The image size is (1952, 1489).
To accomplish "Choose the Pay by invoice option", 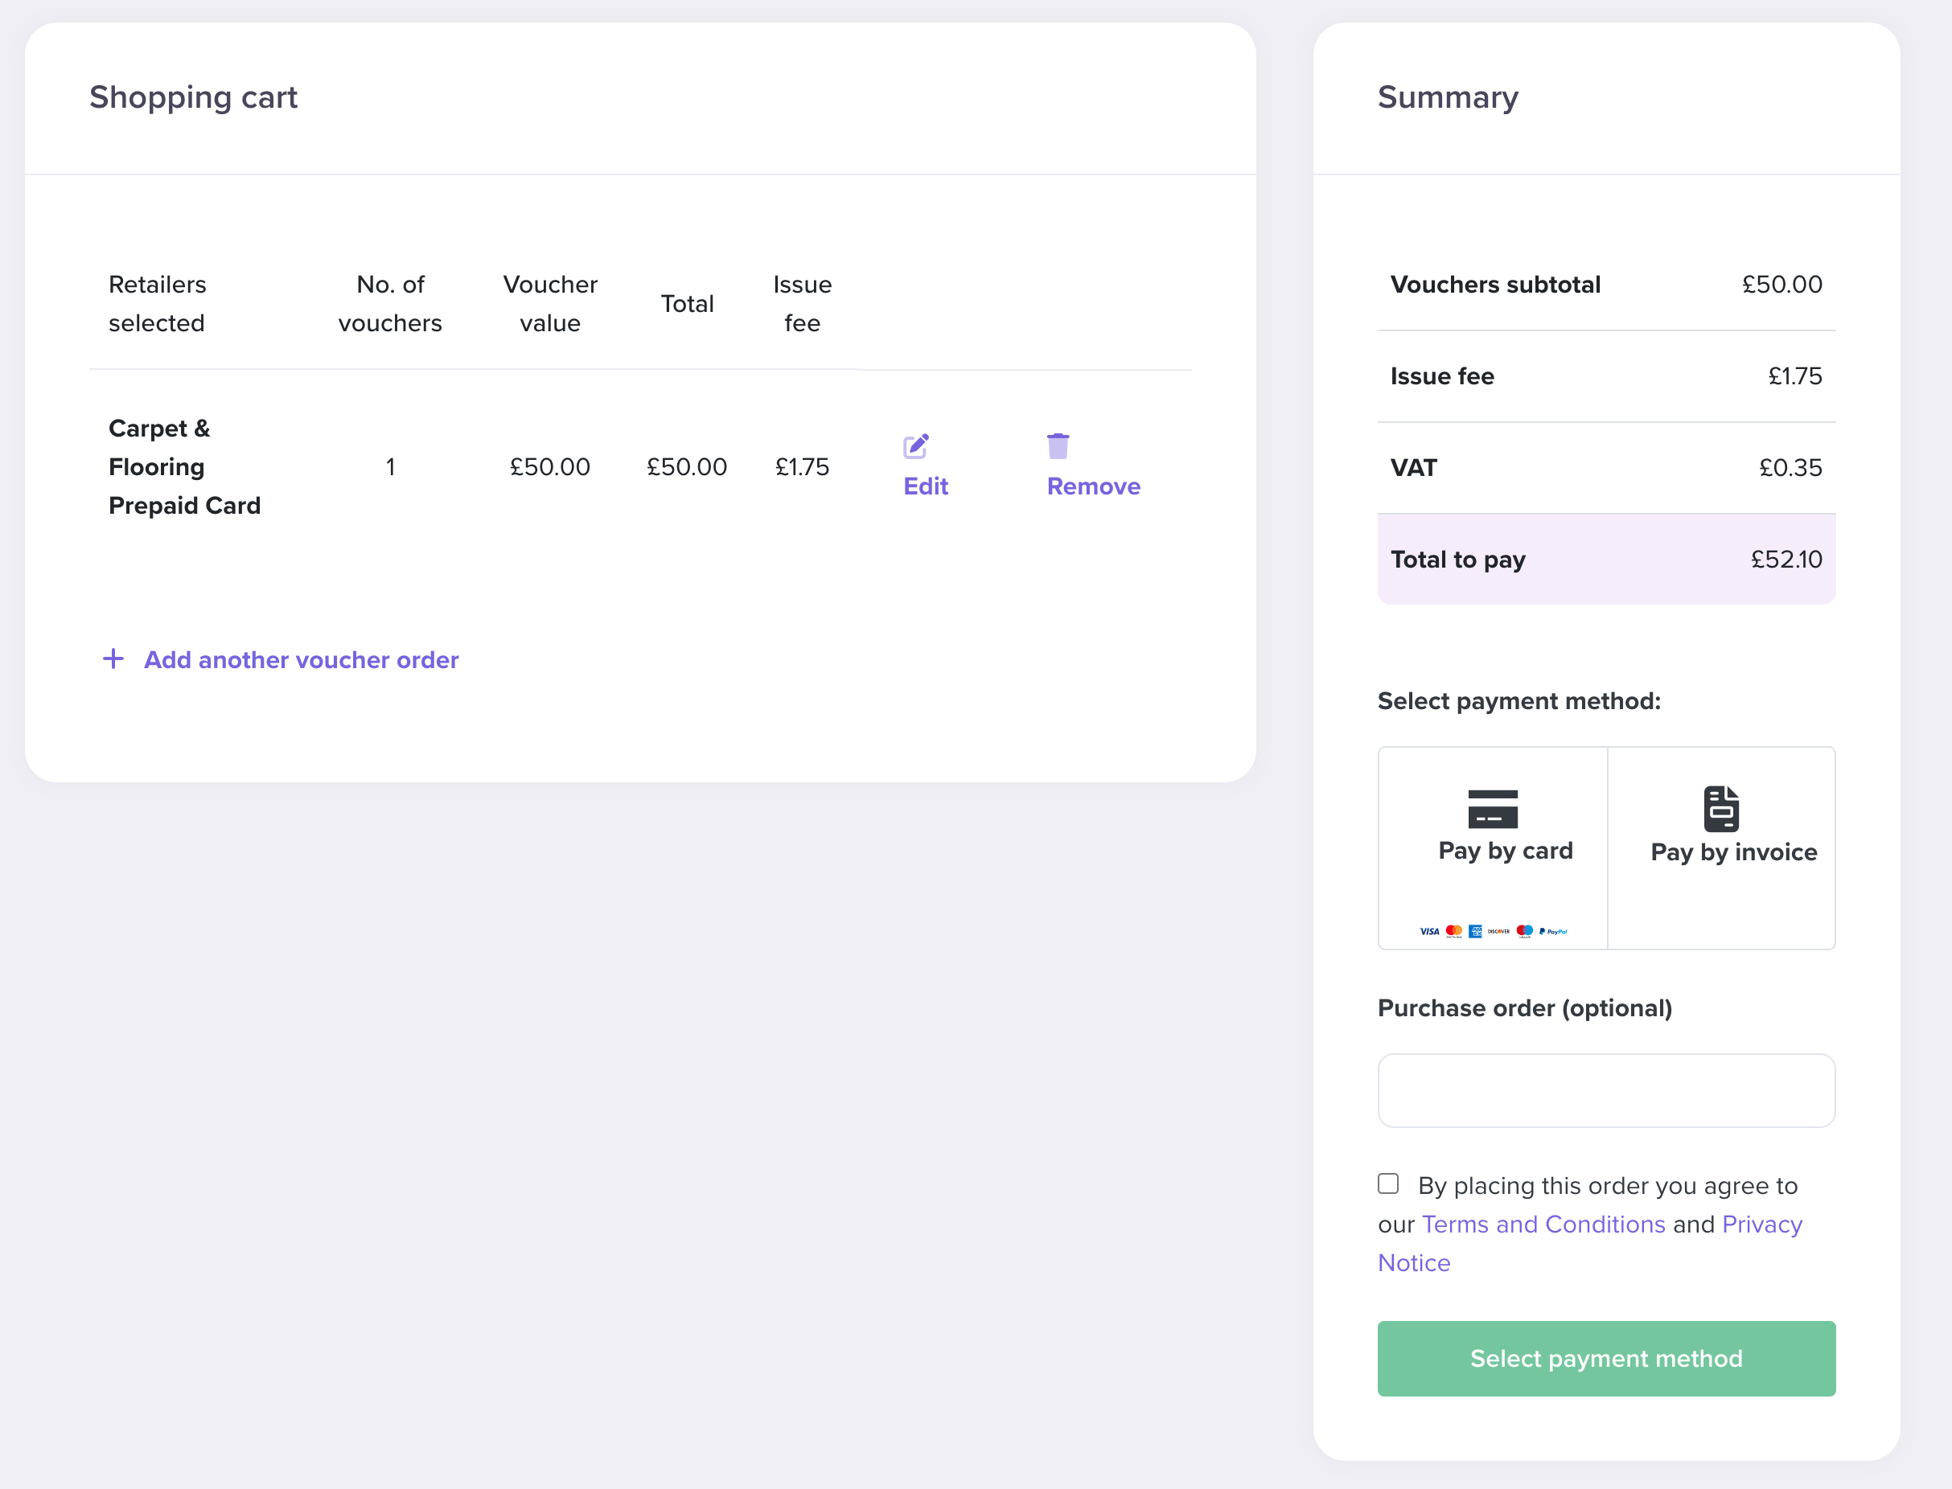I will point(1733,852).
